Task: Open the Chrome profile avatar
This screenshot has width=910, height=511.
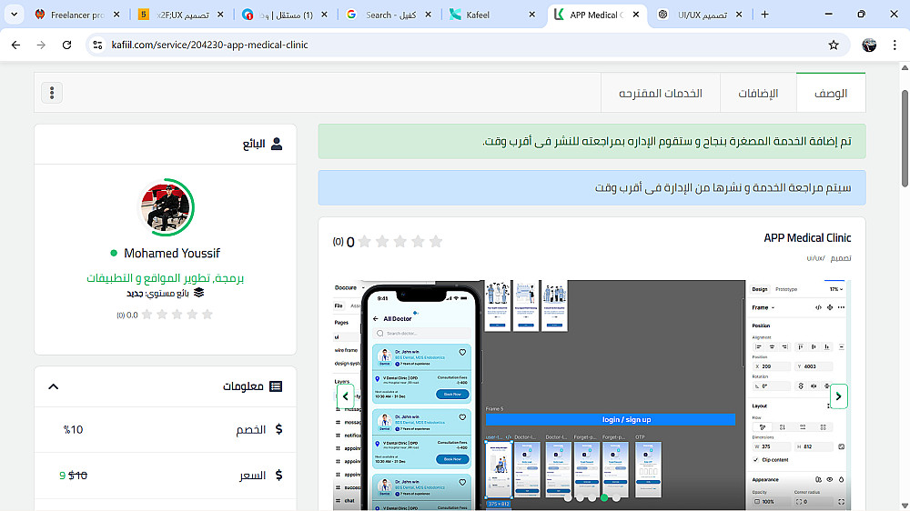Action: click(x=869, y=45)
